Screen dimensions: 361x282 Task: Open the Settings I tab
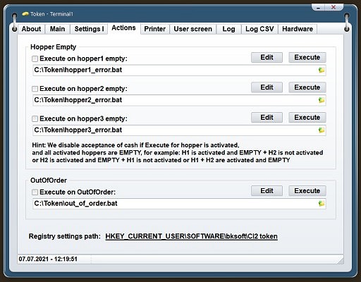pos(89,29)
